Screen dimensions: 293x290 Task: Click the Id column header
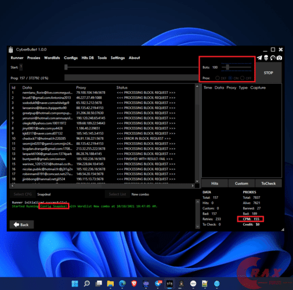click(x=13, y=88)
